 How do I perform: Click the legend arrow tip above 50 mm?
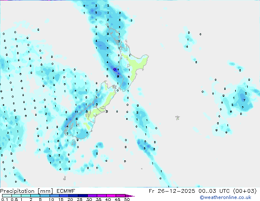coord(130,196)
